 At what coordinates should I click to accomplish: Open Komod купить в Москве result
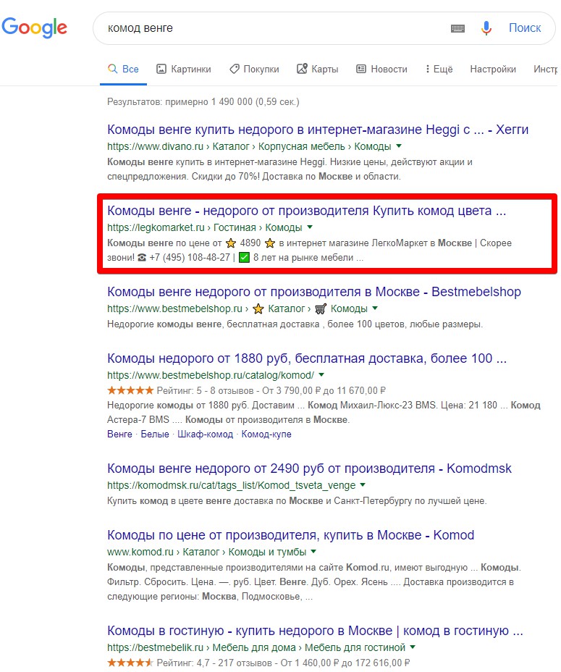tap(290, 535)
